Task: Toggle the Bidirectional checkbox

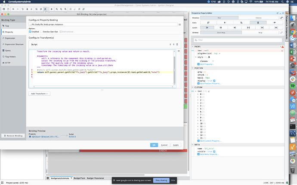Action: pyautogui.click(x=61, y=32)
